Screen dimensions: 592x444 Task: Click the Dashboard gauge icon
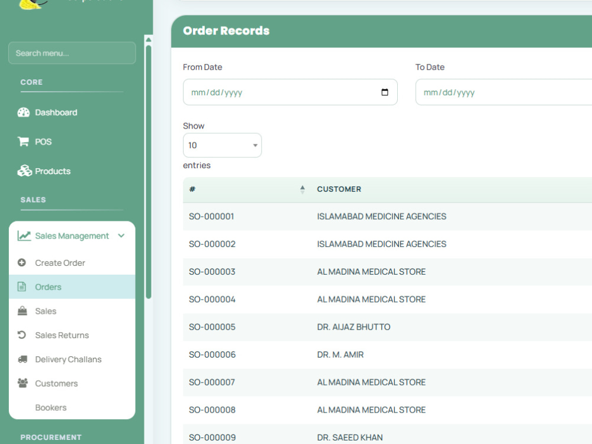(x=24, y=112)
